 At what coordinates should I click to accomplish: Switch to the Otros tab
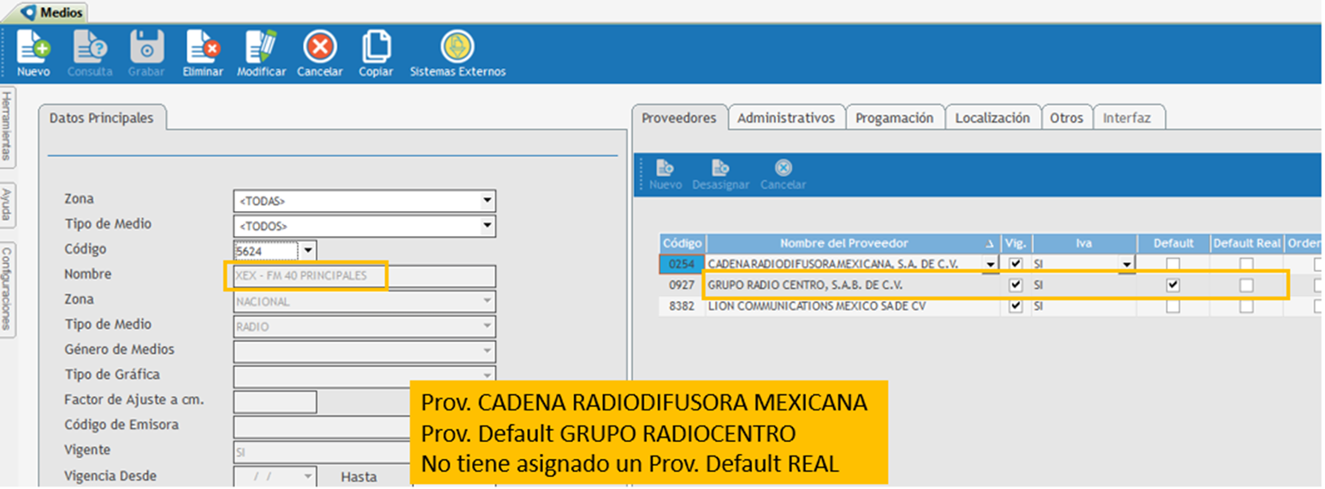coord(1068,118)
